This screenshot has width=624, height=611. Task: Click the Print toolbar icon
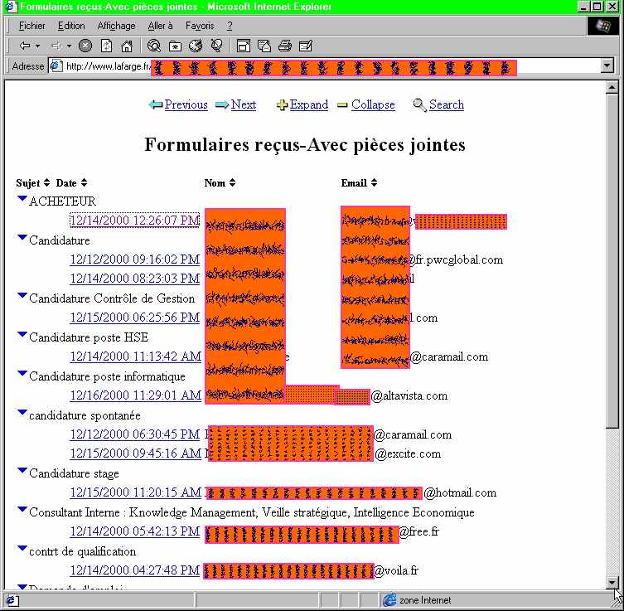tap(285, 46)
